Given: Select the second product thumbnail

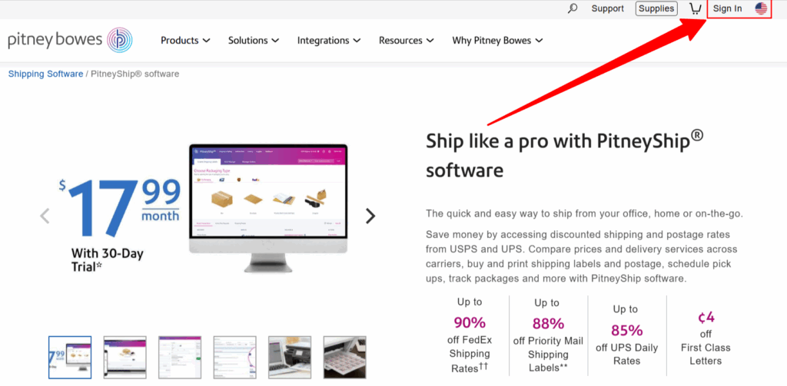Looking at the screenshot, I should tap(125, 358).
